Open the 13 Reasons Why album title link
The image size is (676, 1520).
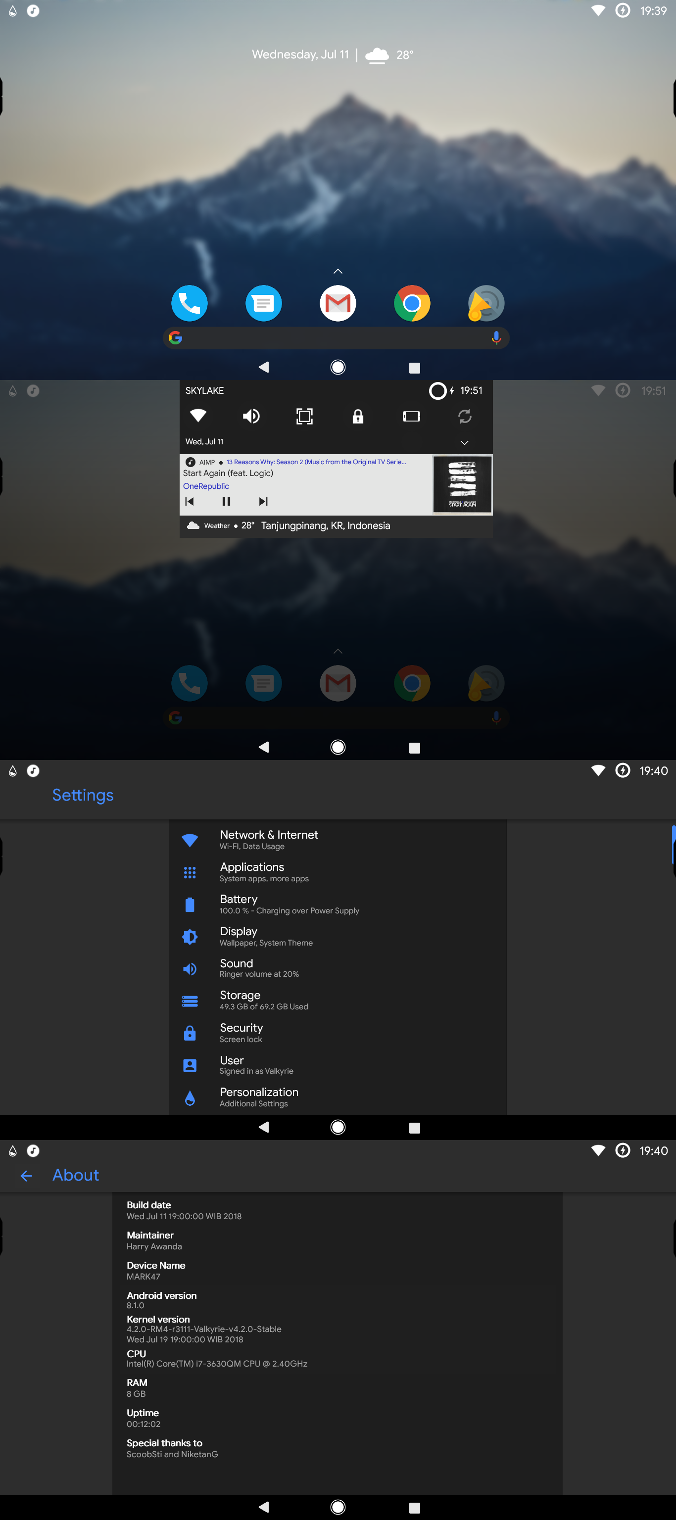(x=316, y=462)
